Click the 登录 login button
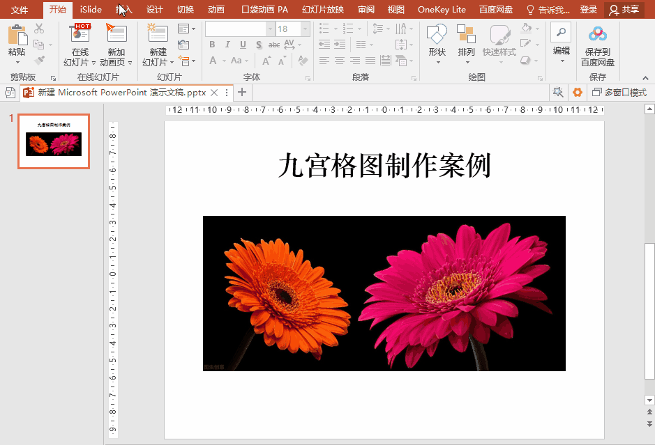Viewport: 655px width, 445px height. [588, 10]
